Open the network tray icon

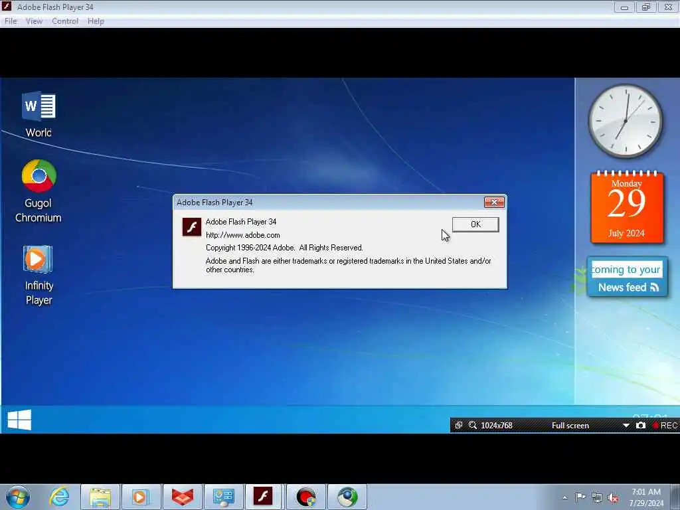[x=597, y=497]
